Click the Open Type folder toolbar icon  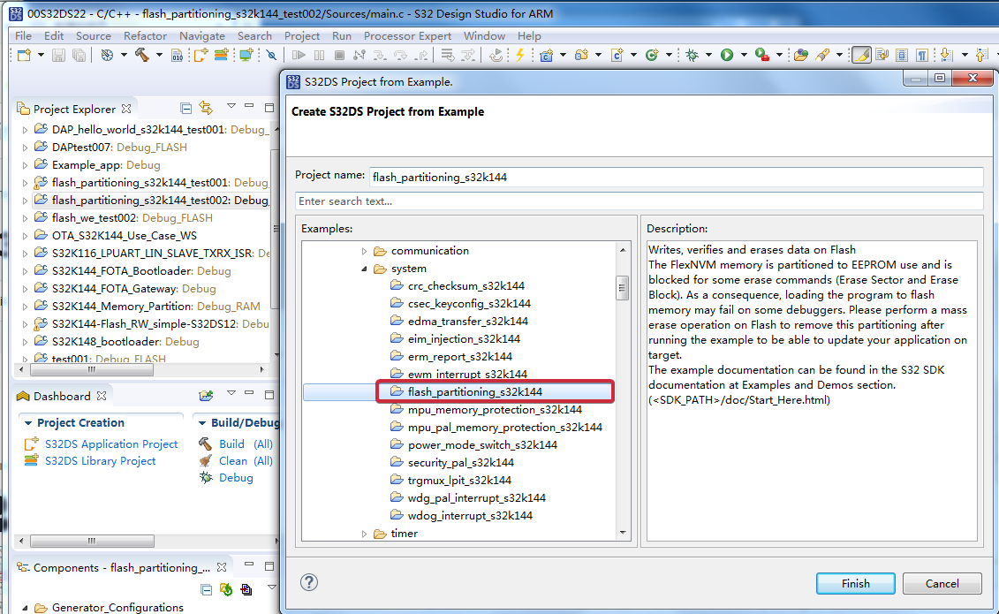point(801,56)
